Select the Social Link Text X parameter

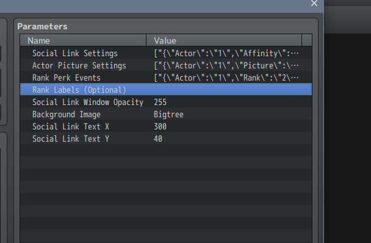point(71,126)
